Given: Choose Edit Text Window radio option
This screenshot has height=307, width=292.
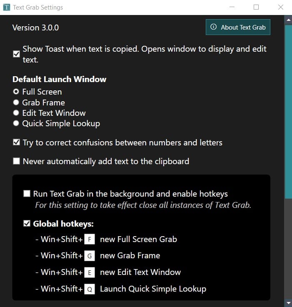Looking at the screenshot, I should point(16,113).
